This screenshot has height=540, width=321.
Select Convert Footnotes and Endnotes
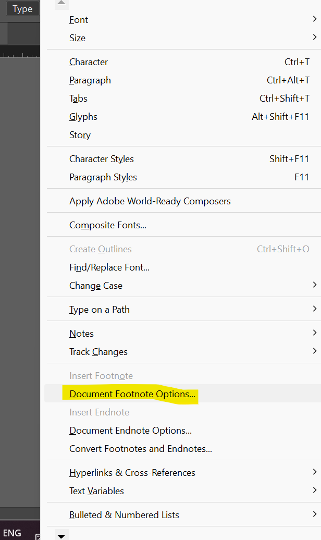coord(141,449)
